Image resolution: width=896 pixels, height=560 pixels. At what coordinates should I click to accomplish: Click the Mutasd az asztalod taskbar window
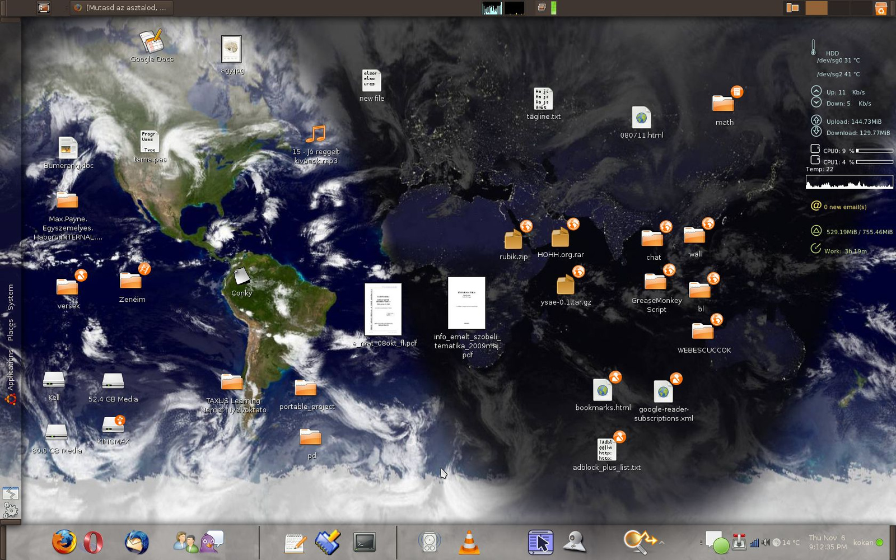122,8
